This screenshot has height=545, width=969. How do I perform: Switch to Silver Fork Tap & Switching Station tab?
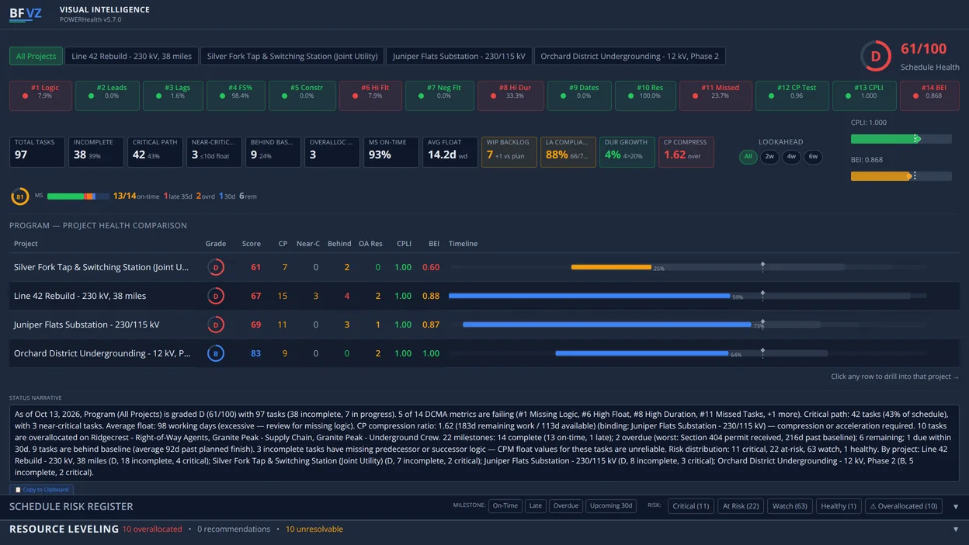(292, 56)
